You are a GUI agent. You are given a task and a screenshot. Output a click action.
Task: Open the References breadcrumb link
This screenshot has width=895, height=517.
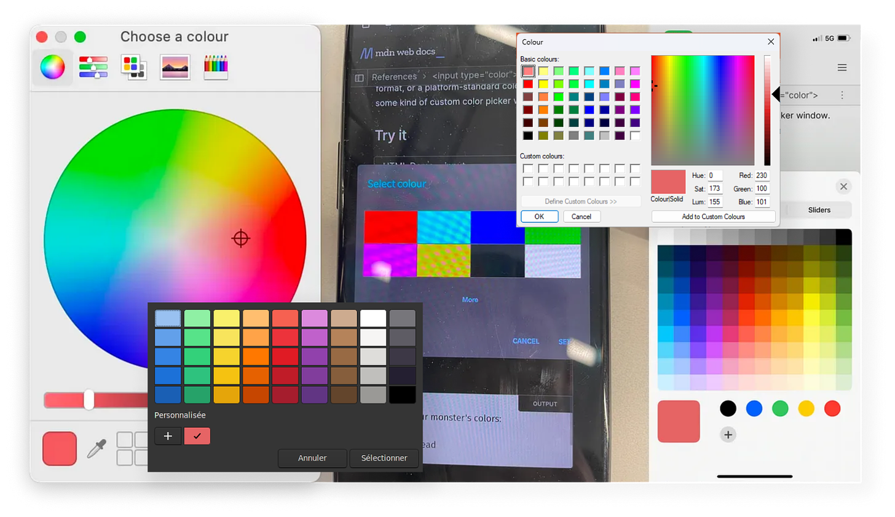point(394,77)
